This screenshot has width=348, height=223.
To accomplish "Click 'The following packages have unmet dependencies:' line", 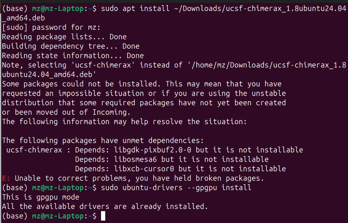I will pyautogui.click(x=103, y=140).
